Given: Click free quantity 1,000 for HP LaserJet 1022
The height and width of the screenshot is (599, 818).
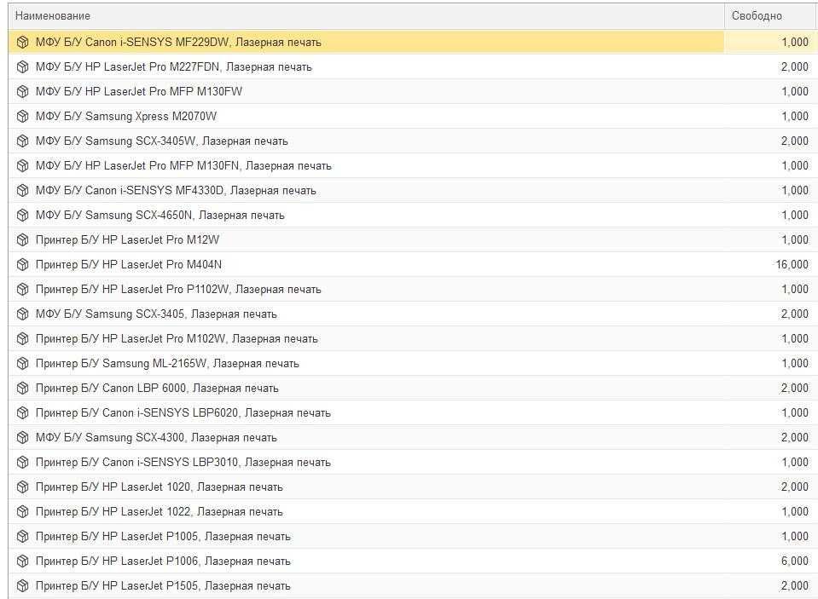Looking at the screenshot, I should point(794,512).
